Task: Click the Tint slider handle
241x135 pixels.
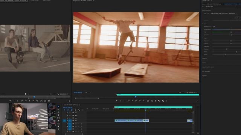Action: tap(231, 32)
